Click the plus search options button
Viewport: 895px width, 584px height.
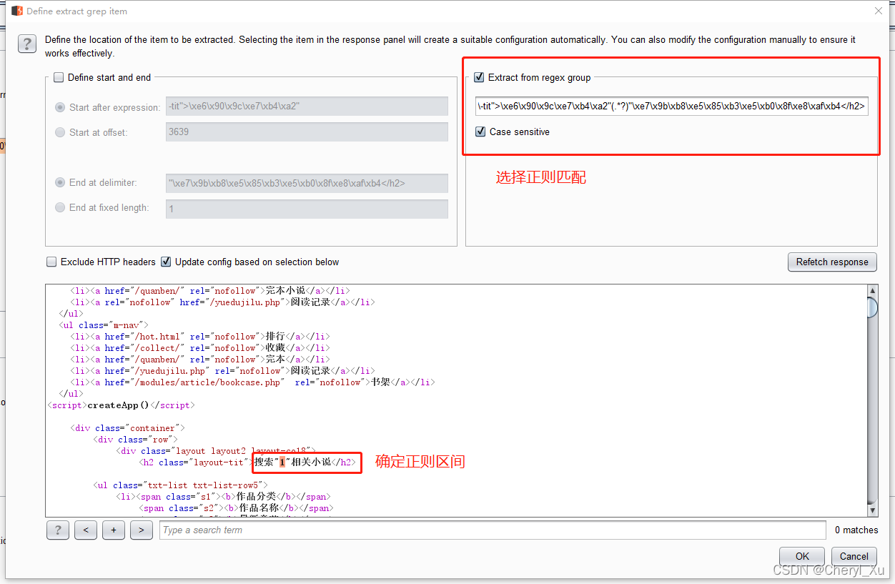[114, 530]
